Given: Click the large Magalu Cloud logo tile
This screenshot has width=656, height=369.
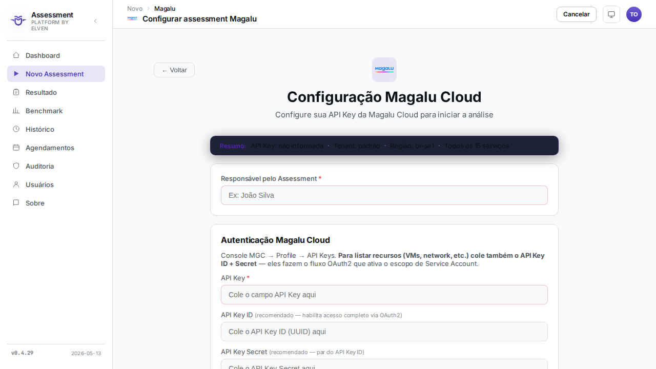Looking at the screenshot, I should click(384, 70).
